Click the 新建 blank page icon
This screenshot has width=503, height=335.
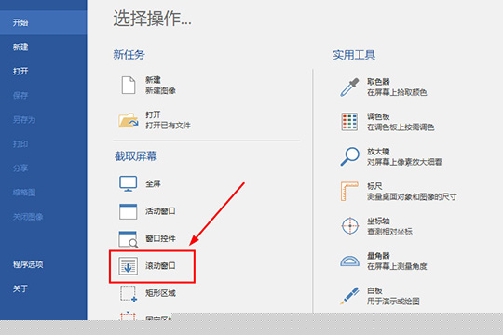pyautogui.click(x=129, y=86)
